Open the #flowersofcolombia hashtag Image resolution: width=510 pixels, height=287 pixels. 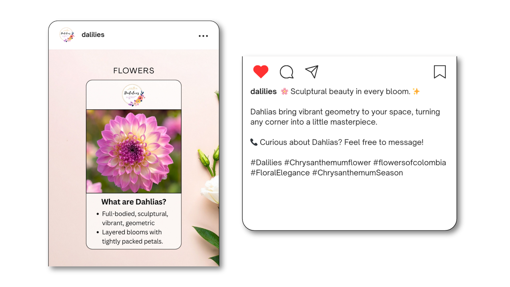tap(410, 163)
